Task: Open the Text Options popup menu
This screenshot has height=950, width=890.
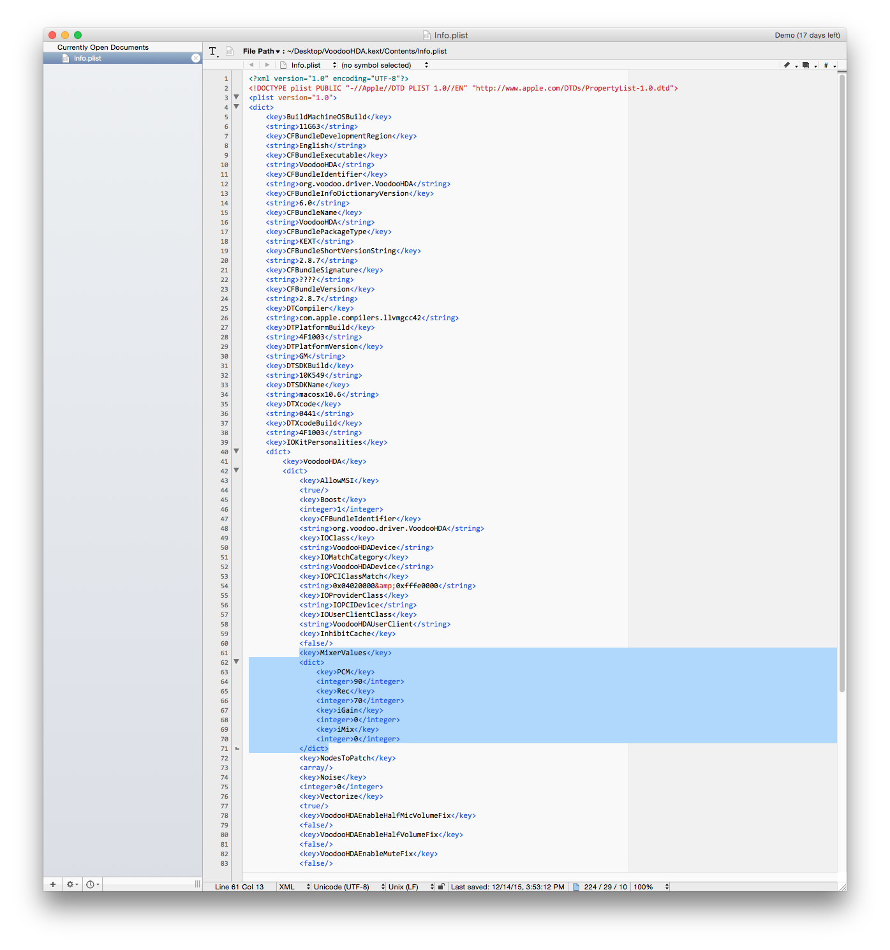Action: tap(214, 52)
